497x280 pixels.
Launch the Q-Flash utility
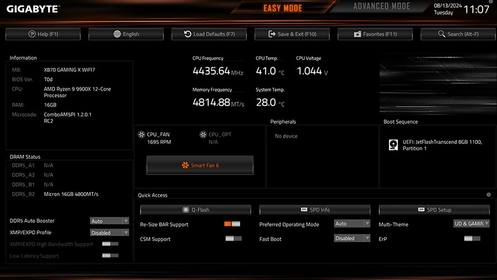(x=196, y=210)
